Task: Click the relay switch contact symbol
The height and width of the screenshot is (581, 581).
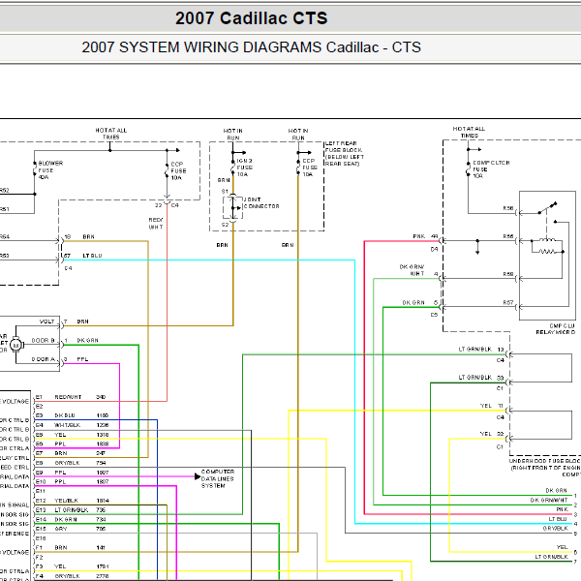Action: coord(548,208)
